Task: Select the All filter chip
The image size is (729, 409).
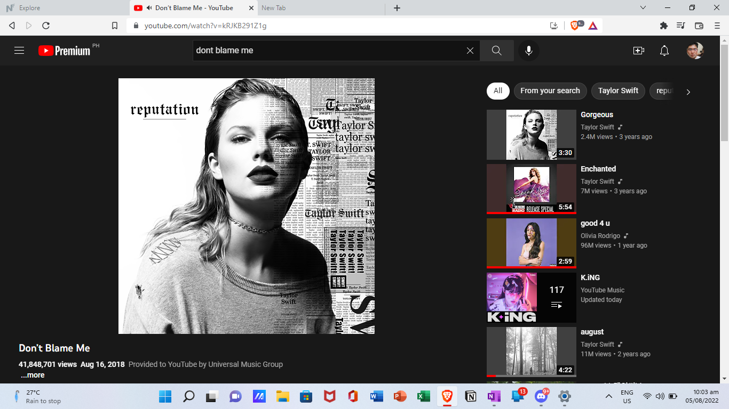Action: coord(498,91)
